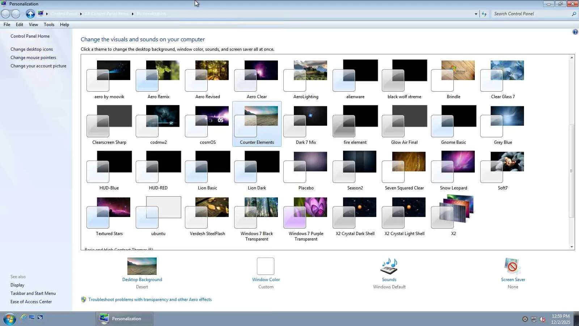Open the Edit menu
The width and height of the screenshot is (579, 326).
20,25
